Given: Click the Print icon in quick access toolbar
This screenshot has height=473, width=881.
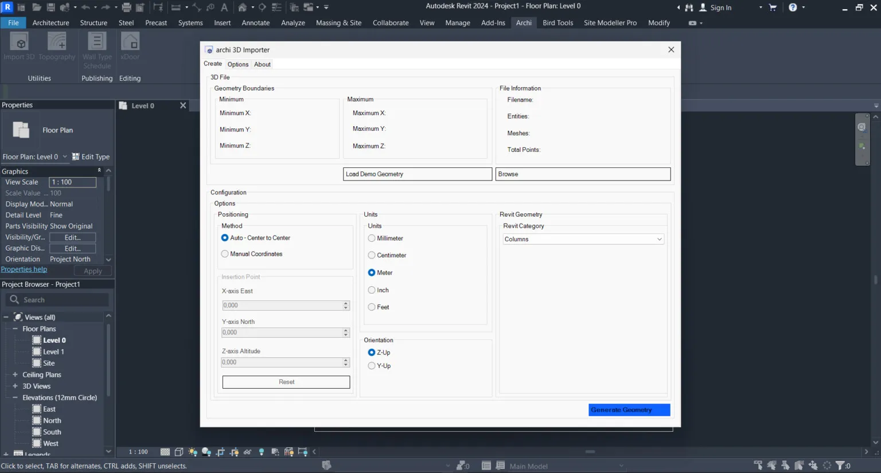Looking at the screenshot, I should click(127, 7).
